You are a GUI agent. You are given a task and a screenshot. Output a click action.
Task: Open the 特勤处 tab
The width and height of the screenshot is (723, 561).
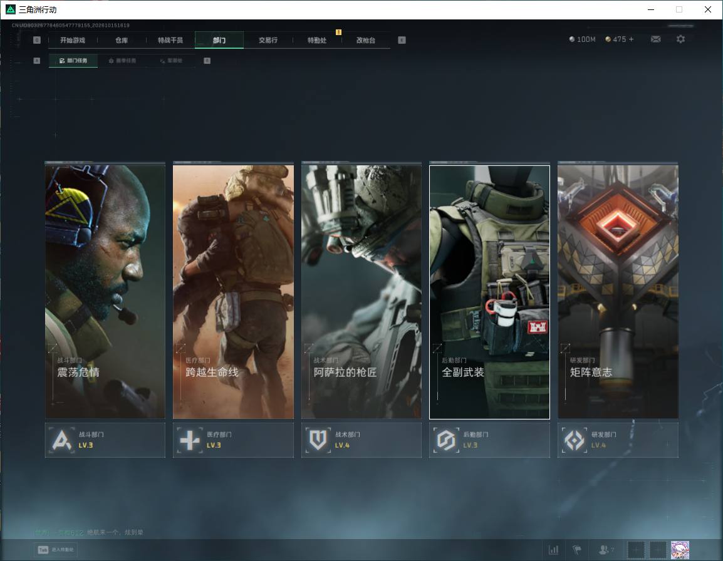(x=317, y=40)
